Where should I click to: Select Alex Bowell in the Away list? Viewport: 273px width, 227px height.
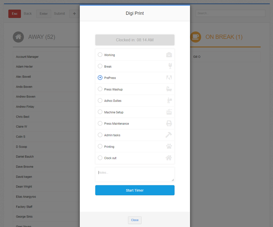pos(46,77)
